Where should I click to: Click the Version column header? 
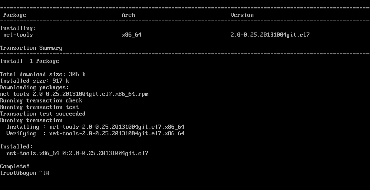242,15
